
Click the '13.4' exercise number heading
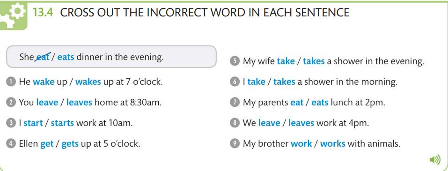click(x=43, y=13)
